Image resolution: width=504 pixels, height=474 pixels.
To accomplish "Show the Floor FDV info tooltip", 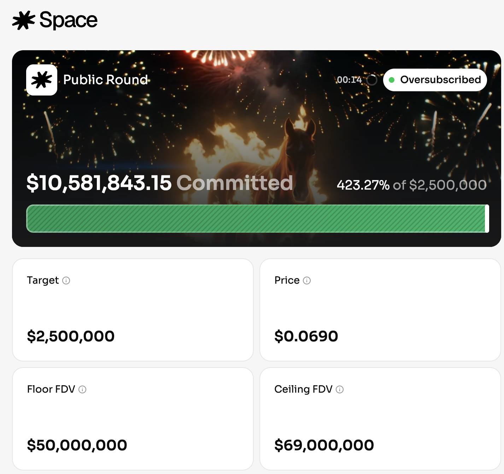I will coord(82,389).
